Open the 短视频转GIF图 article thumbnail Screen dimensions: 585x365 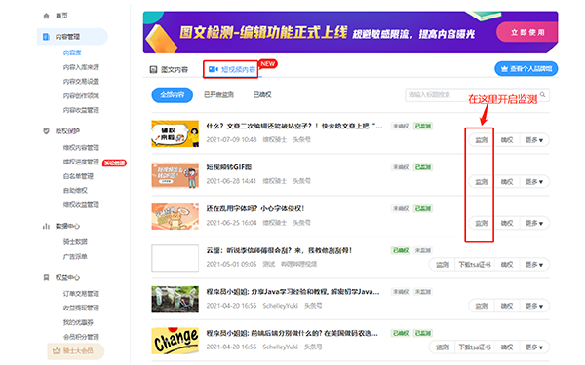point(175,175)
